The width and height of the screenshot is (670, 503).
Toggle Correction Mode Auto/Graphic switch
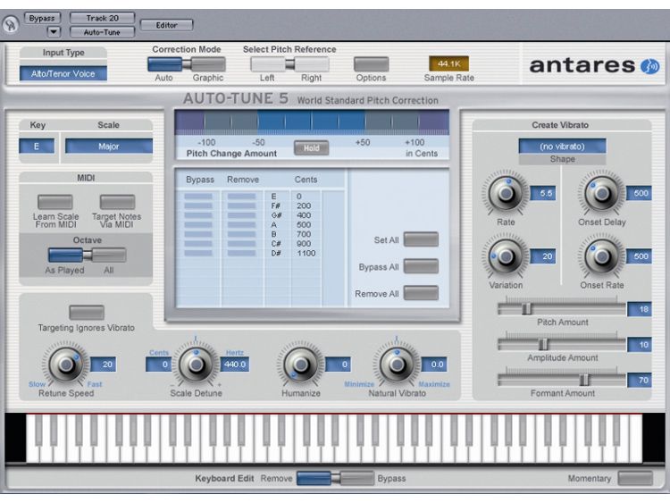[x=187, y=64]
